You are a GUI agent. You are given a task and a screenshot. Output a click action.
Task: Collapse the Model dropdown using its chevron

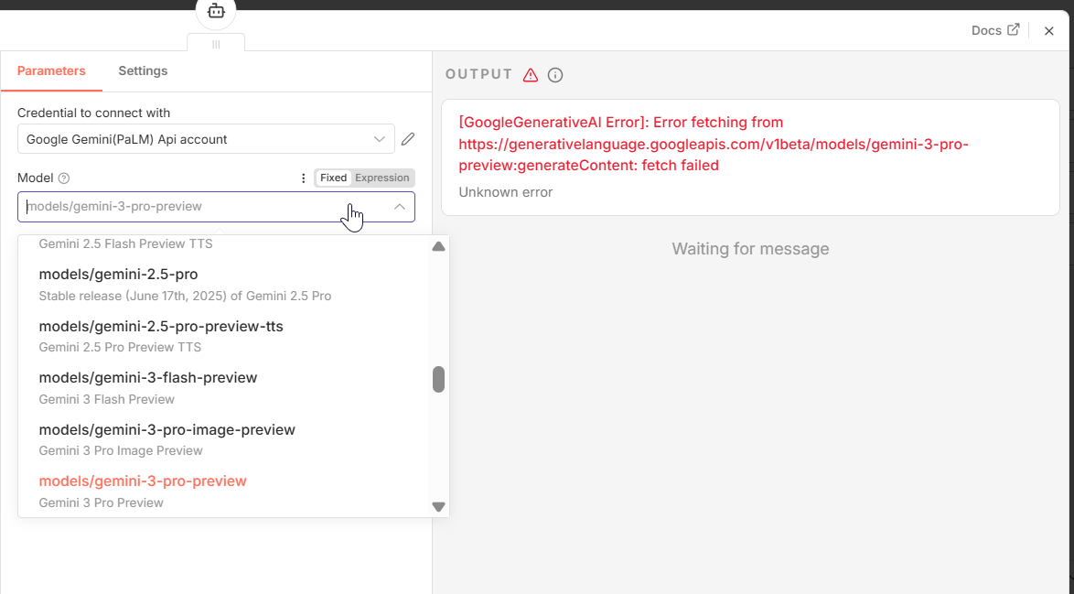400,207
